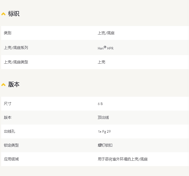189x176 pixels.
Task: Click the 锁定类型 row label
Action: point(11,145)
